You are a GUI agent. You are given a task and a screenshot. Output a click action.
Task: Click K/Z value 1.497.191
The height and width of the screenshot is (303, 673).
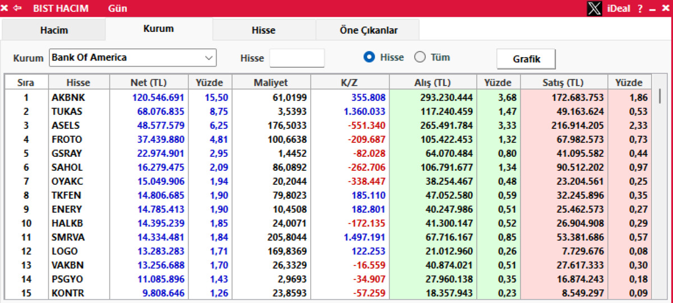click(365, 237)
